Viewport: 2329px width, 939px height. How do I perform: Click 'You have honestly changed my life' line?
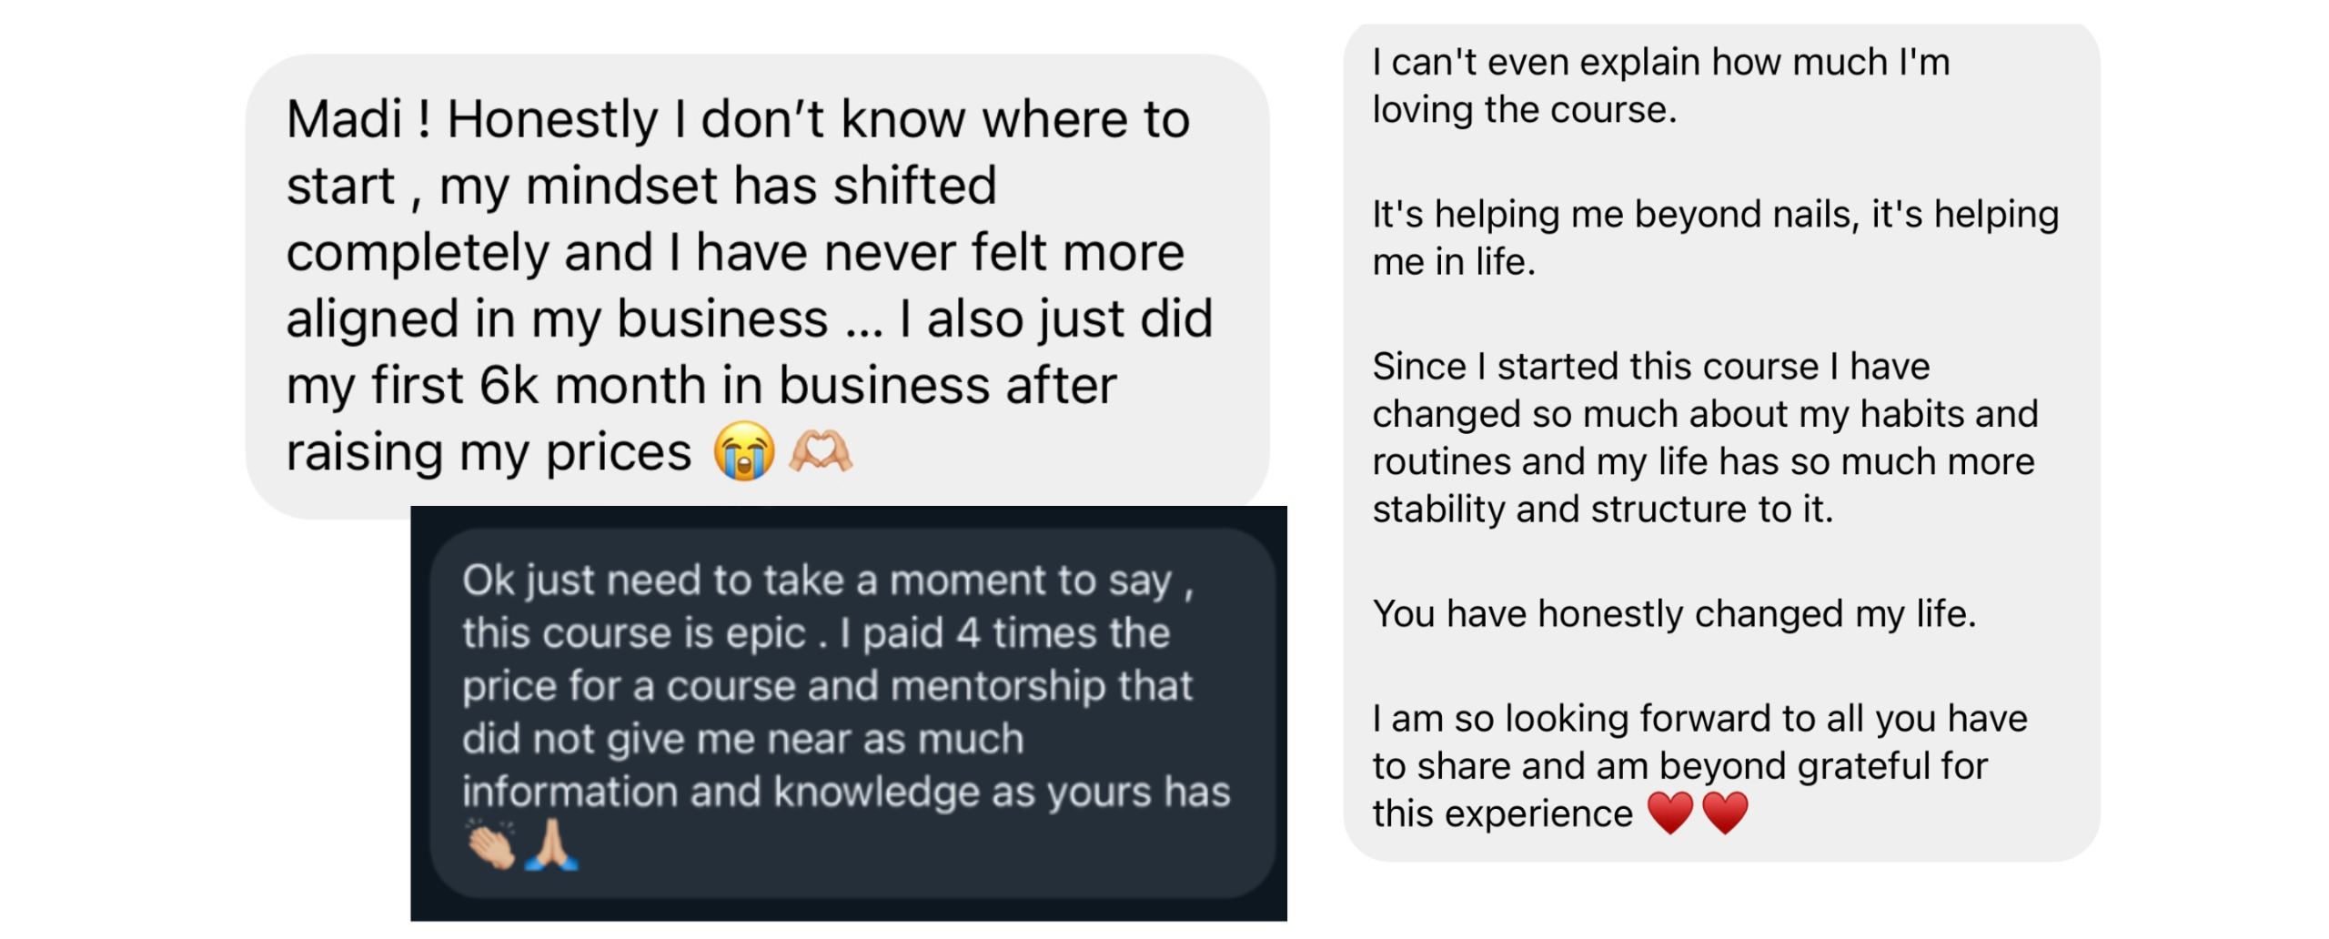coord(1674,613)
